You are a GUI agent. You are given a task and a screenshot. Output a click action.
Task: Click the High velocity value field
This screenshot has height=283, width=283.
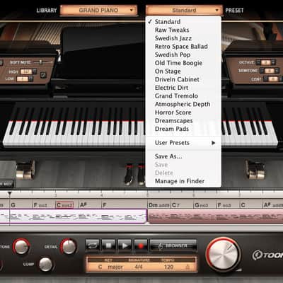tap(26, 71)
